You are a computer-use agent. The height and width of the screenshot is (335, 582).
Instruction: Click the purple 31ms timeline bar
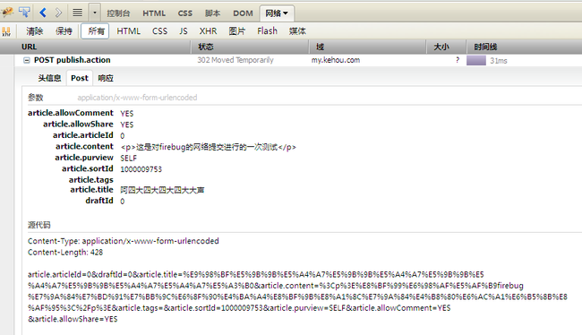(x=476, y=61)
